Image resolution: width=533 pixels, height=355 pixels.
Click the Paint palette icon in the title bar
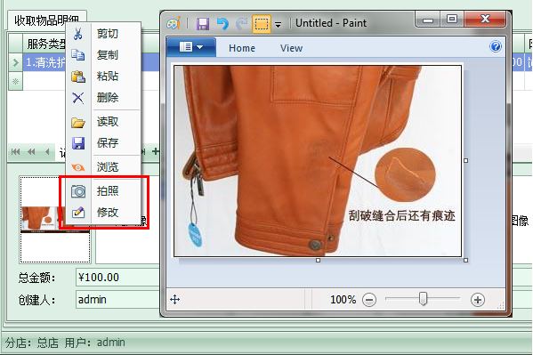pos(174,23)
